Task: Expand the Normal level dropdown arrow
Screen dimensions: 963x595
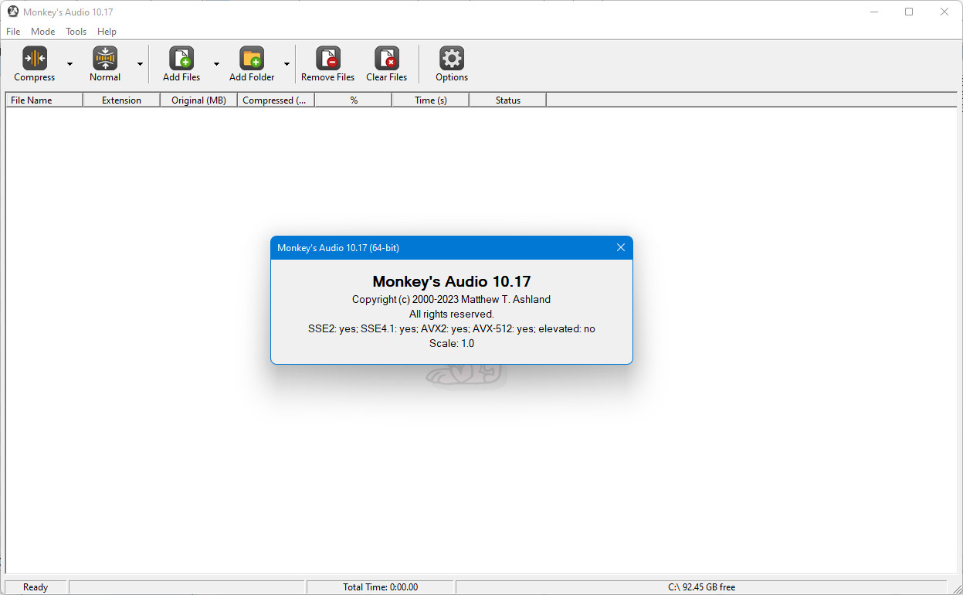Action: coord(140,64)
